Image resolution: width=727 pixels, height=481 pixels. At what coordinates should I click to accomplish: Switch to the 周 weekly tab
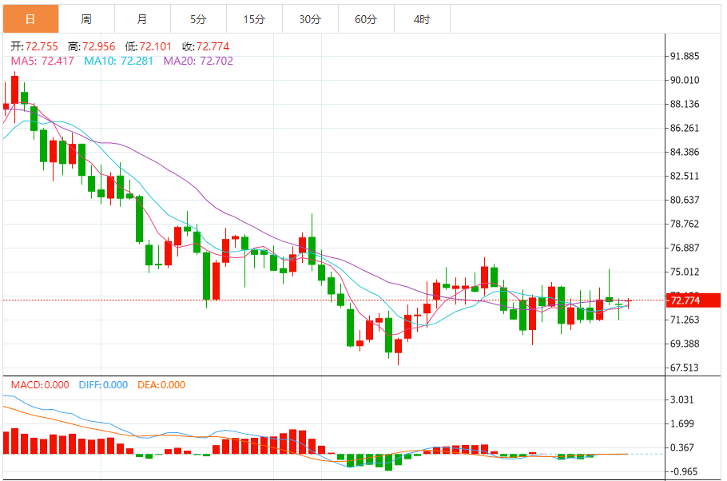(87, 19)
